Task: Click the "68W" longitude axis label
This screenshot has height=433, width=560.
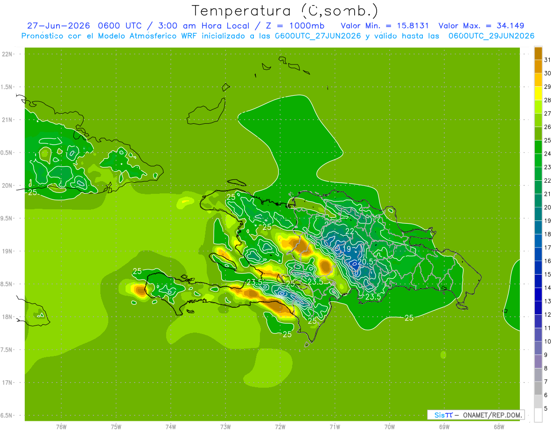Action: 499,426
